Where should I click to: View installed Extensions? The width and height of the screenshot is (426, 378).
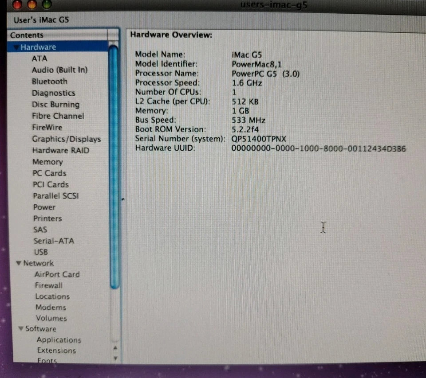tap(56, 350)
